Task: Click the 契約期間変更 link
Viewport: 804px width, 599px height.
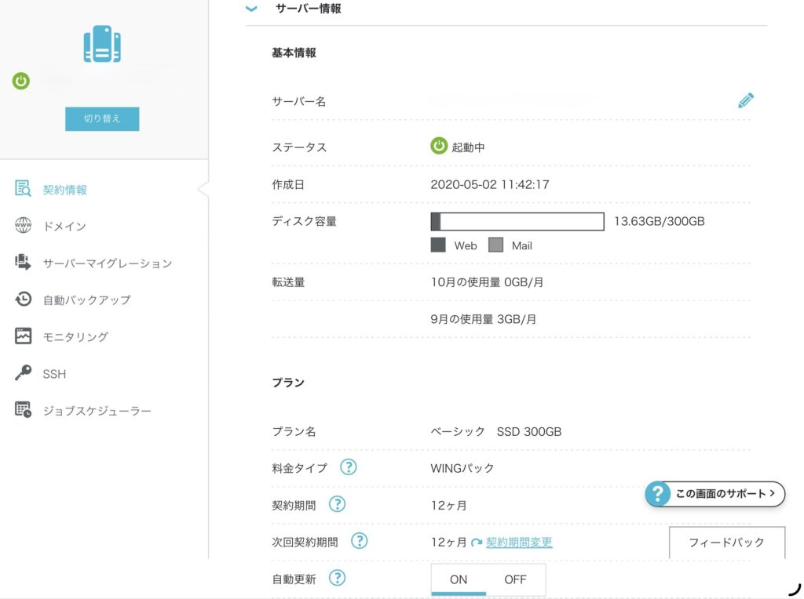Action: 519,542
